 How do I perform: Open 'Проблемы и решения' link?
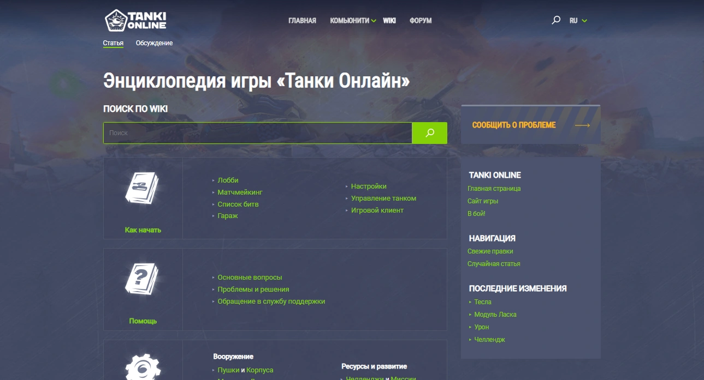click(253, 289)
